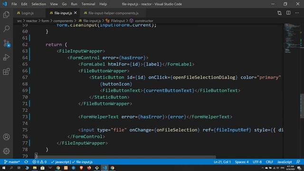Click the feedback icon in status bar
This screenshot has width=304, height=171.
(x=298, y=162)
